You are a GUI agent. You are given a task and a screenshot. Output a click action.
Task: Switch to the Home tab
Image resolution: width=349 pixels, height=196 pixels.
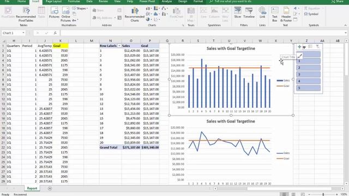pyautogui.click(x=22, y=1)
